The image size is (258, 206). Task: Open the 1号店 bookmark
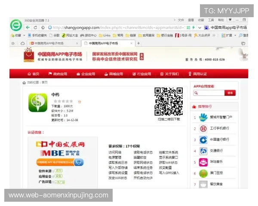[x=183, y=35]
